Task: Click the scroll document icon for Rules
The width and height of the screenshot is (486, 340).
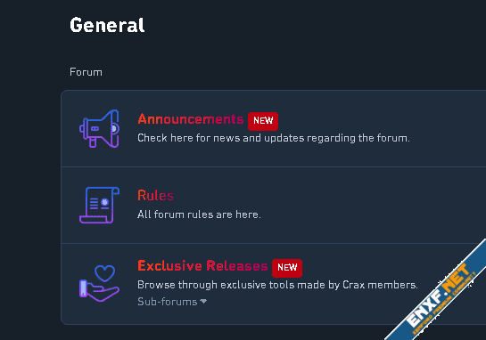Action: [99, 205]
